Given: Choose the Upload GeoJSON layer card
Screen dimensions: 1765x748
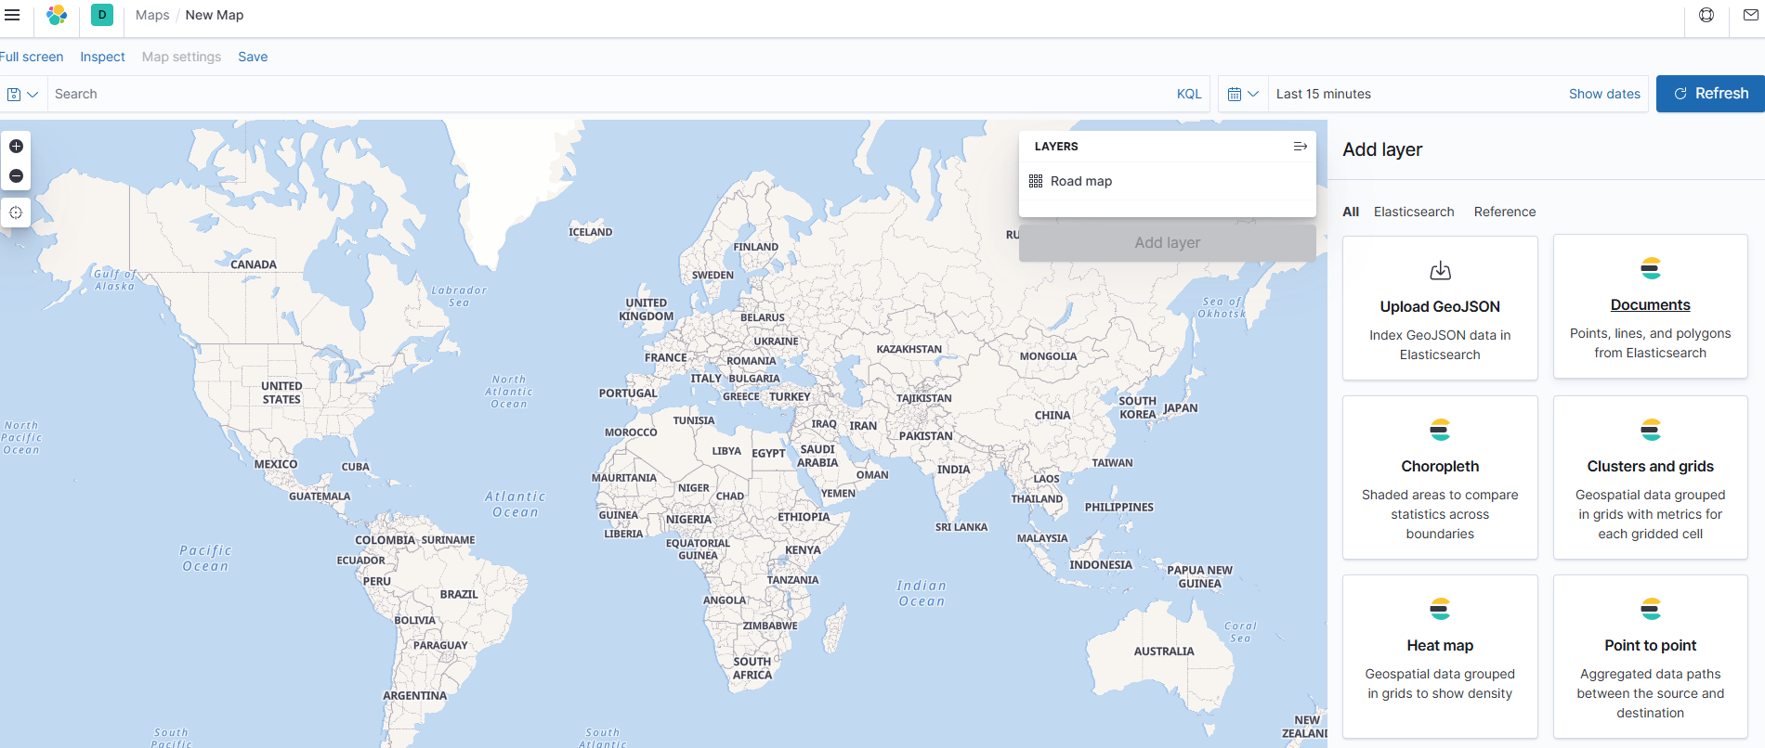Looking at the screenshot, I should [x=1439, y=308].
